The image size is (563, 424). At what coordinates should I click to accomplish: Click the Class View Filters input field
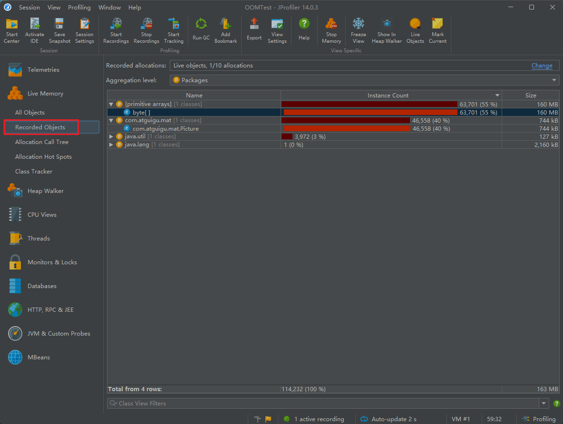coord(323,404)
